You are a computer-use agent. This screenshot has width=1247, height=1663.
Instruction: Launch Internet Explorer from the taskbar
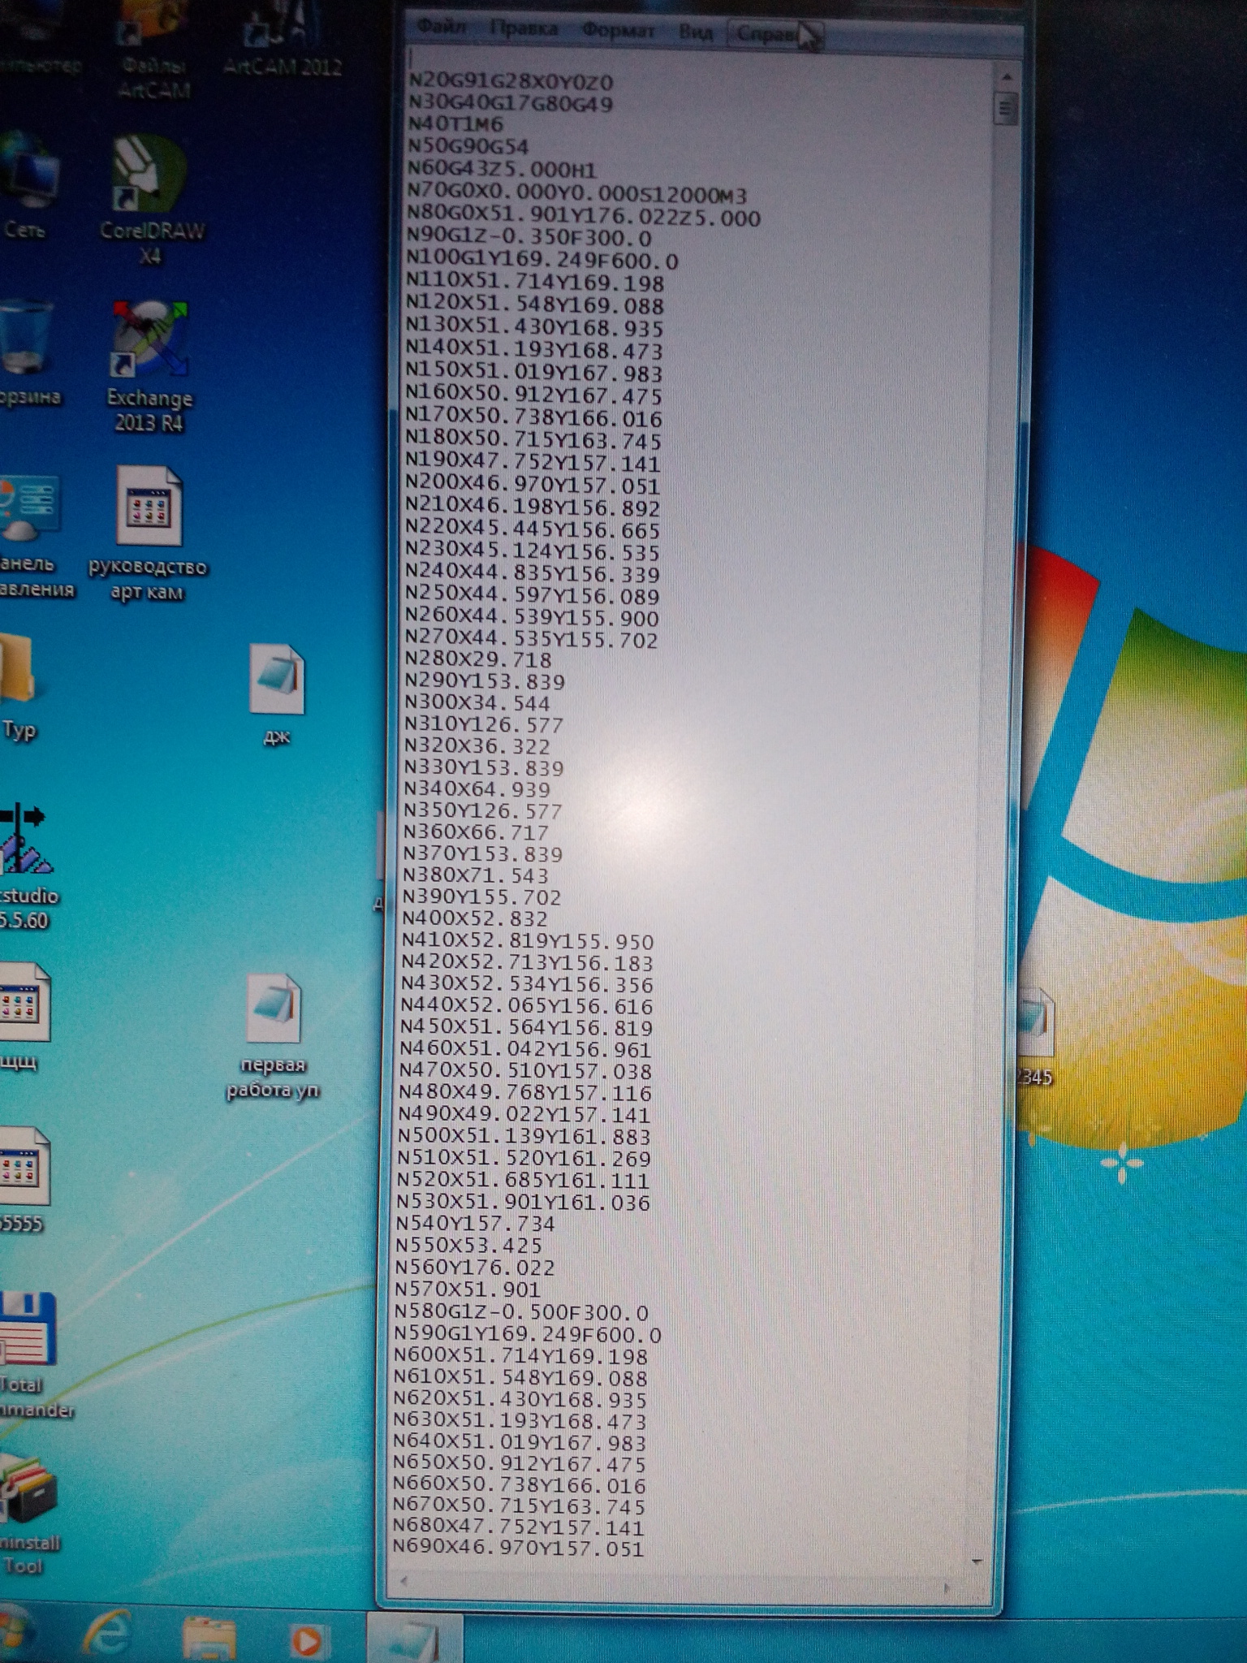coord(107,1635)
